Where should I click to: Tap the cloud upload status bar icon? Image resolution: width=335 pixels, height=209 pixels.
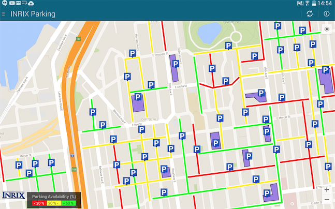[x=31, y=3]
